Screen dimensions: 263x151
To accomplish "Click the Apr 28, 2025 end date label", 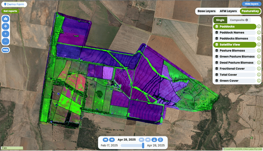I will point(156,146).
